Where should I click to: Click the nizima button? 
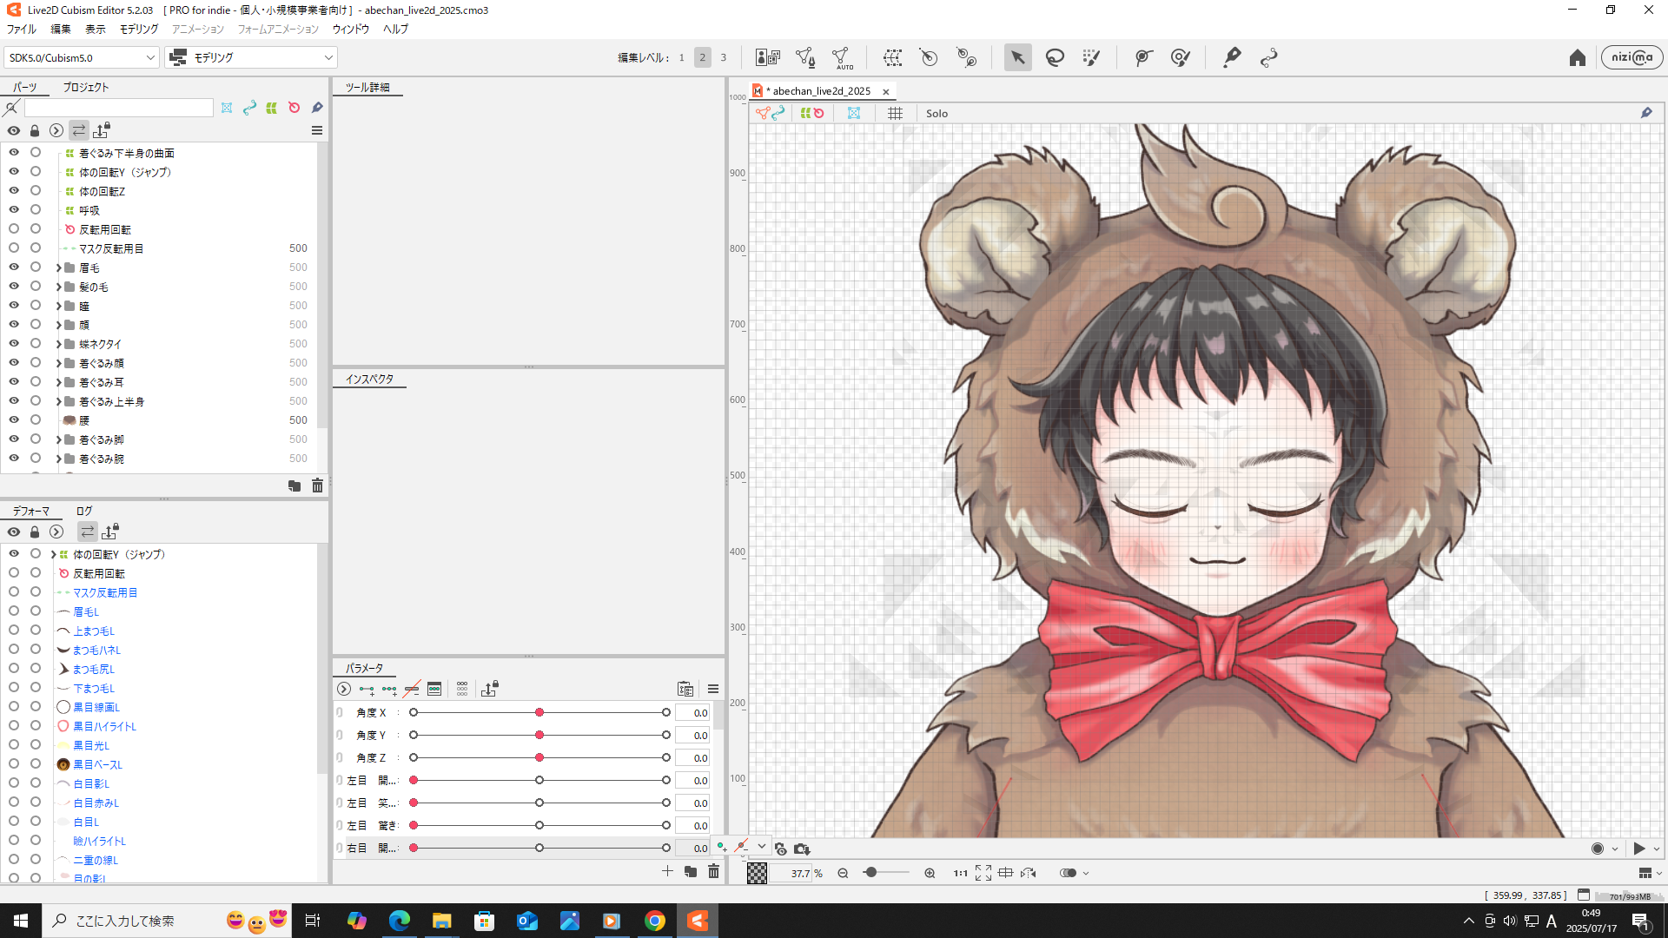pos(1632,58)
